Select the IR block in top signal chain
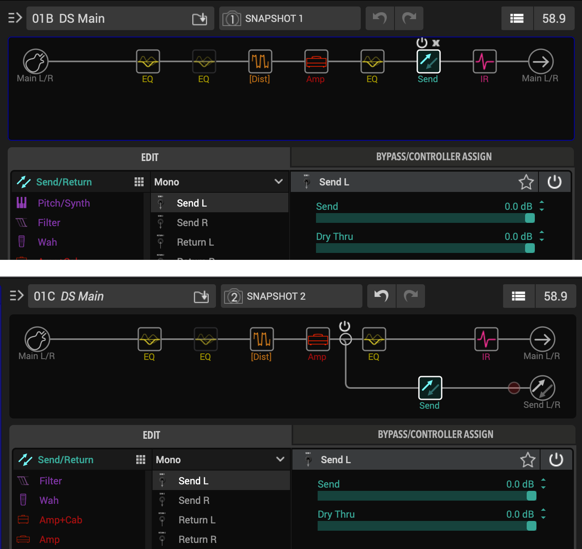 [x=484, y=61]
